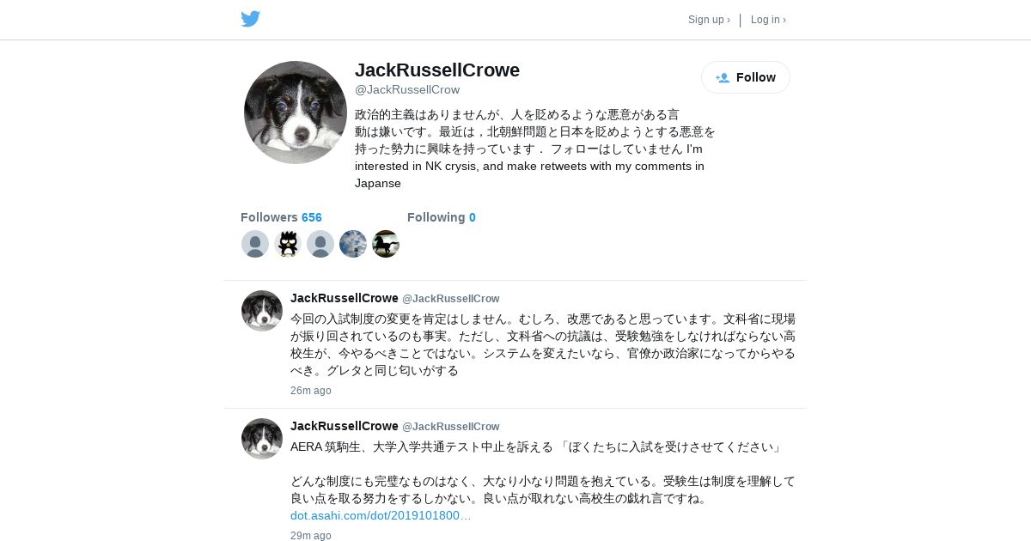View the 656 followers count
Viewport: 1031px width, 541px height.
point(281,217)
